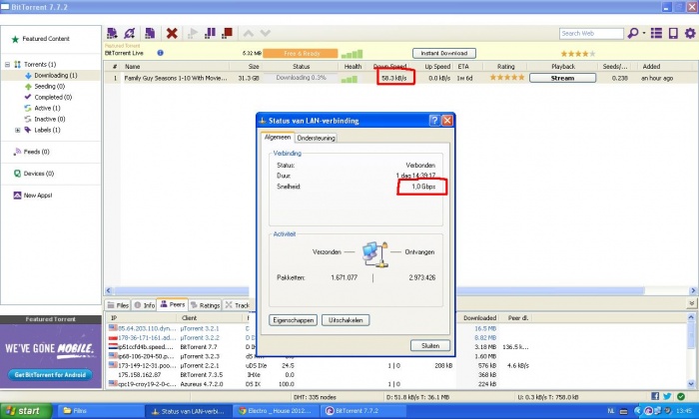Click the red X Remove torrent icon
The height and width of the screenshot is (419, 699).
(x=172, y=33)
